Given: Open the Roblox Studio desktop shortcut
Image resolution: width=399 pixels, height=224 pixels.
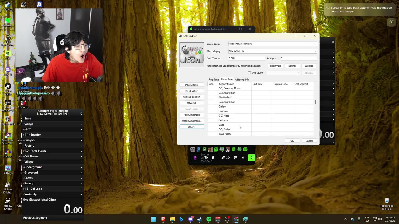Looking at the screenshot, I should pyautogui.click(x=8, y=89).
